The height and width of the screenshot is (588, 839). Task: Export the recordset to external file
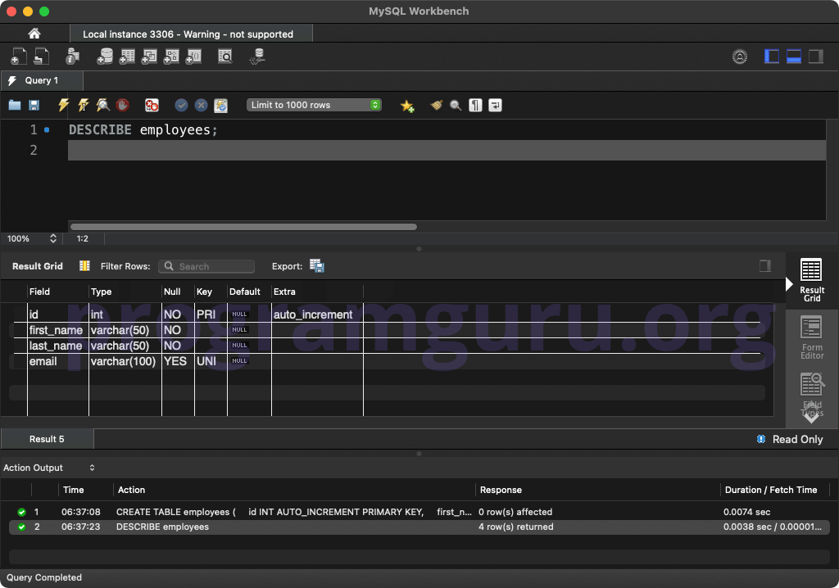317,266
